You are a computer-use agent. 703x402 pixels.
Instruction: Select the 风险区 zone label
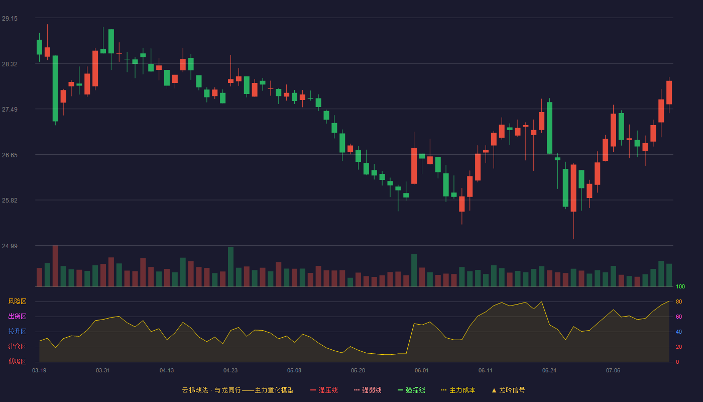coord(17,301)
